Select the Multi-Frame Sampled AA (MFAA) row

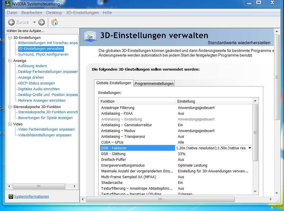[x=176, y=177]
